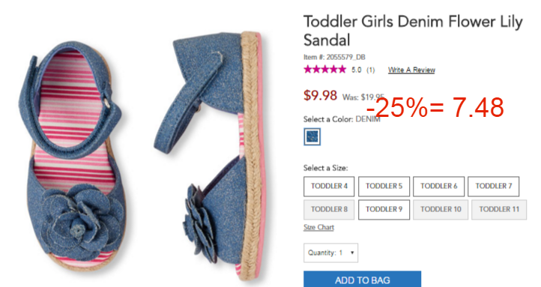Click the Write A Review link
Viewport: 541px width, 287px height.
411,70
